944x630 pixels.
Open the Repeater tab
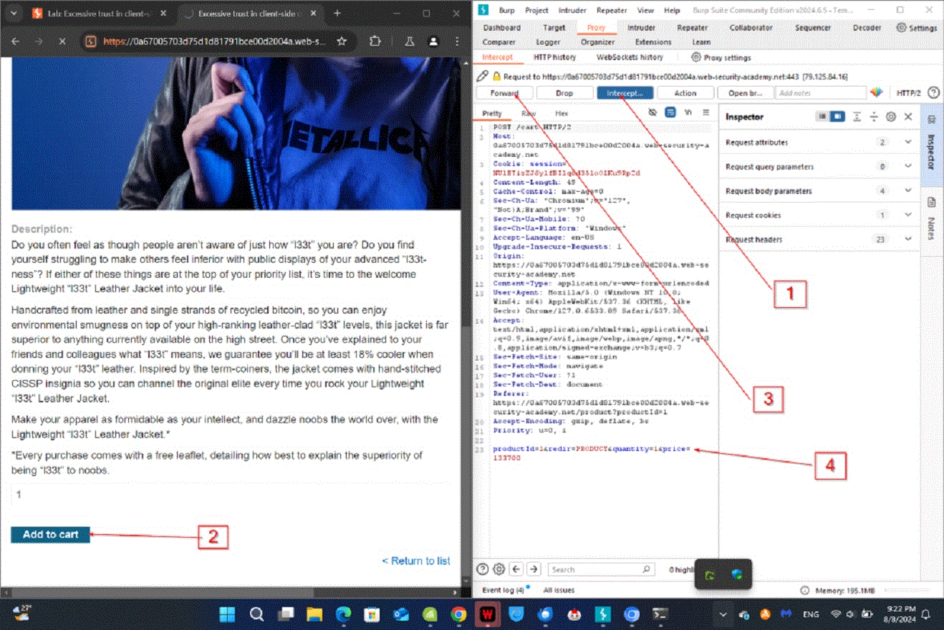(x=691, y=27)
